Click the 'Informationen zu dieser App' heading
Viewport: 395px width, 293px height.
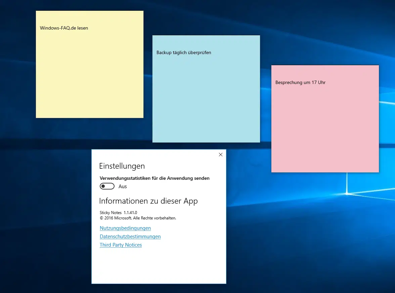click(x=148, y=201)
